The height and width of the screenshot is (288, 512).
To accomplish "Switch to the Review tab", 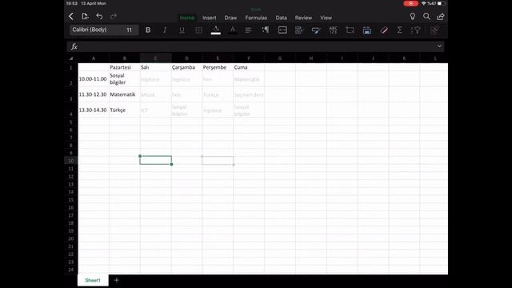I will click(x=303, y=18).
